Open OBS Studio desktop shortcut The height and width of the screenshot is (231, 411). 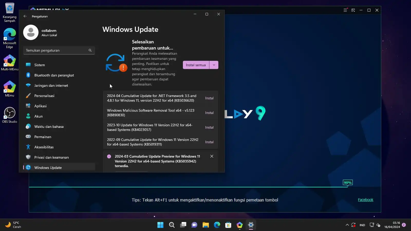(x=10, y=115)
